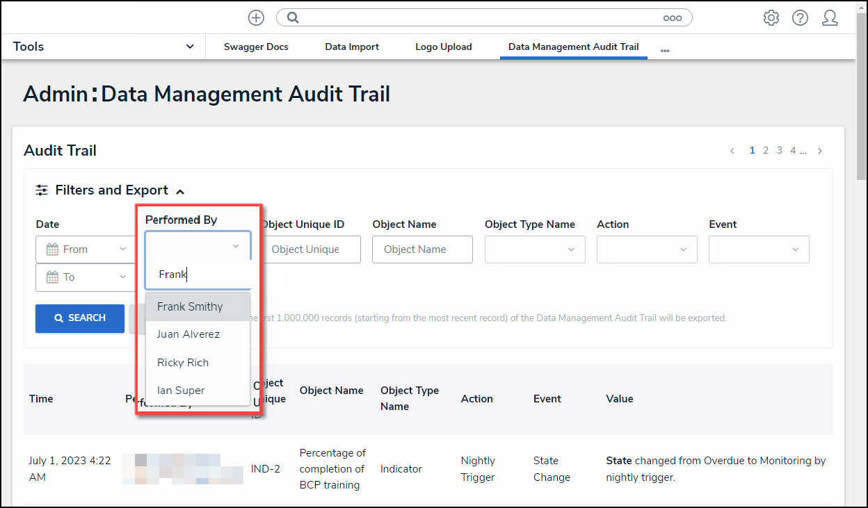
Task: Open the Logo Upload tab
Action: [x=444, y=47]
